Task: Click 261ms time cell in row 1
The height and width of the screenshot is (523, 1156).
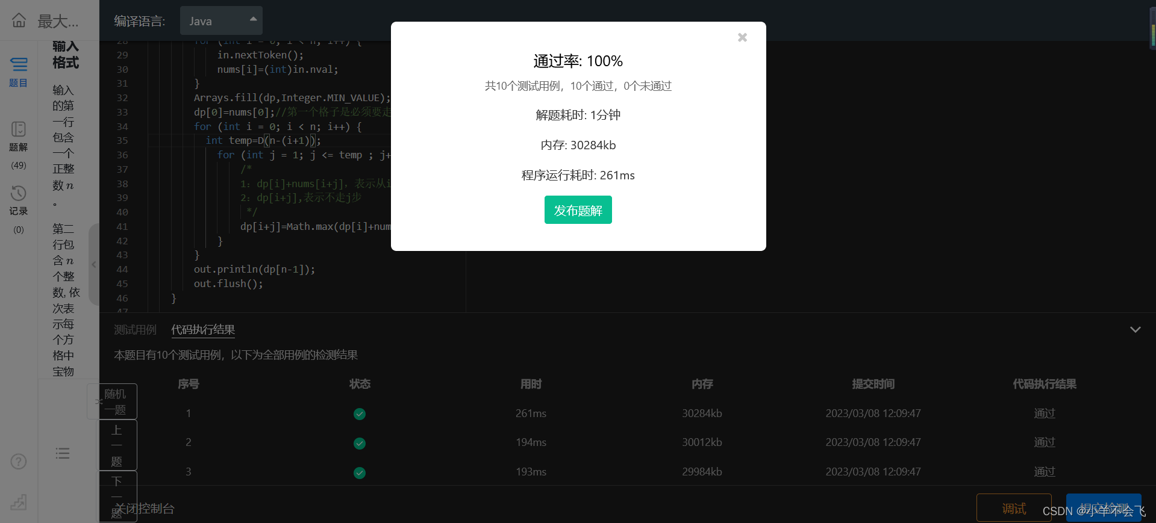Action: pyautogui.click(x=531, y=413)
